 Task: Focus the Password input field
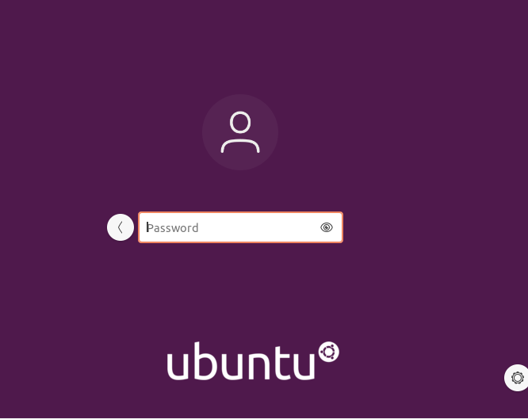coord(240,227)
